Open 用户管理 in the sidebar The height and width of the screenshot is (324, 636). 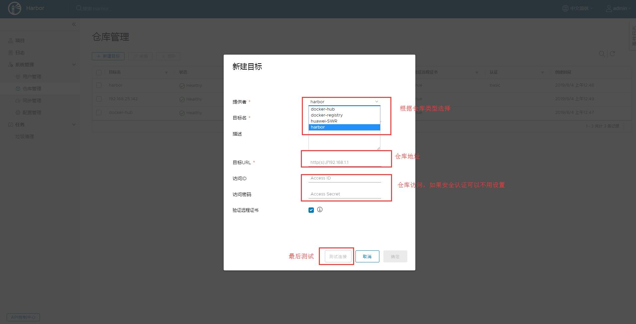[32, 77]
